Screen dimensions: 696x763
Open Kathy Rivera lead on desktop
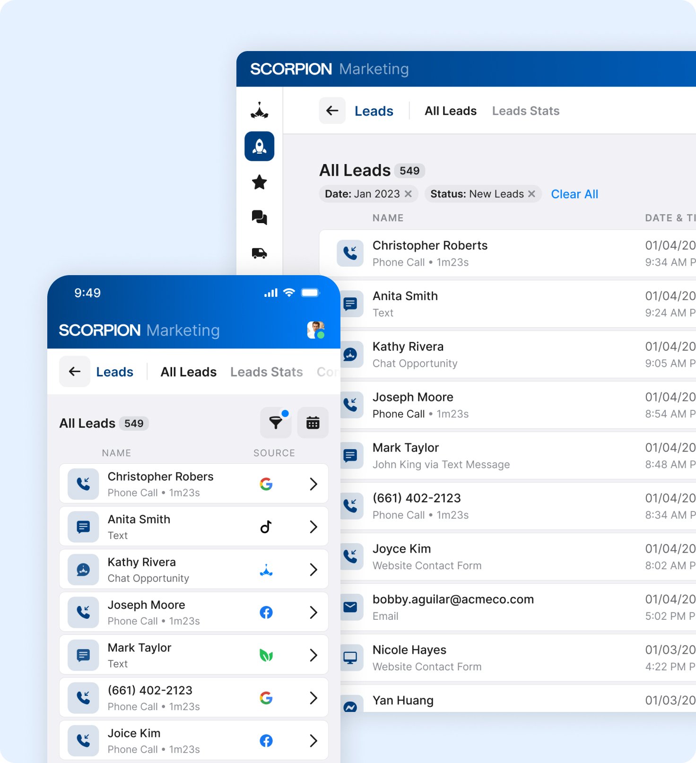518,355
